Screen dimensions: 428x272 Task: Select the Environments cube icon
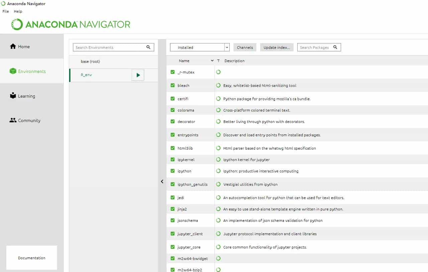(x=13, y=71)
